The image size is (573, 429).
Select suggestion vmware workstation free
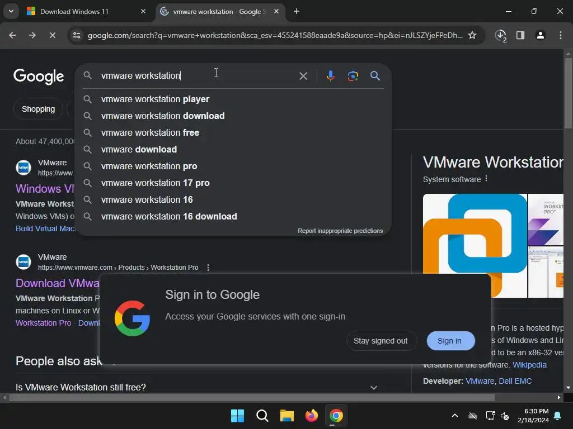coord(233,133)
